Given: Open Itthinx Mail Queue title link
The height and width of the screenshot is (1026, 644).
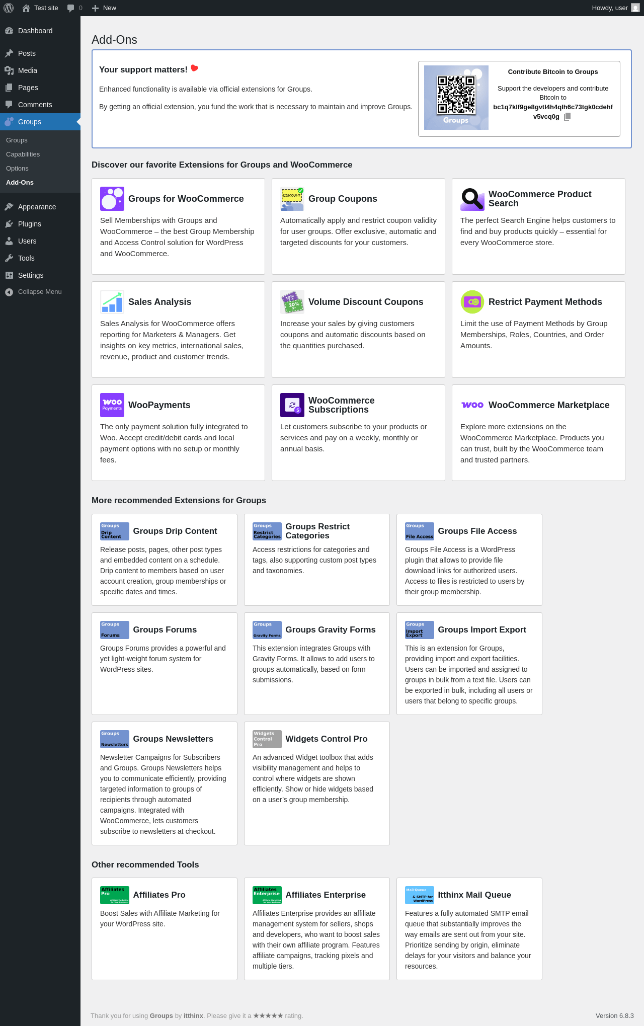Looking at the screenshot, I should click(x=474, y=895).
